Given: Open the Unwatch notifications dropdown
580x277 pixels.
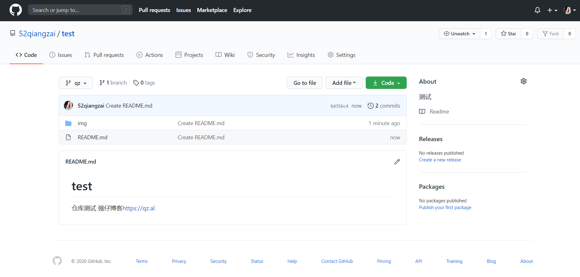Looking at the screenshot, I should coord(459,34).
